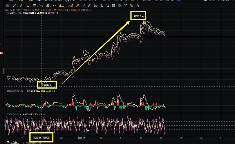Expand the MACD(12,26,9) indicator dropdown

pos(25,91)
